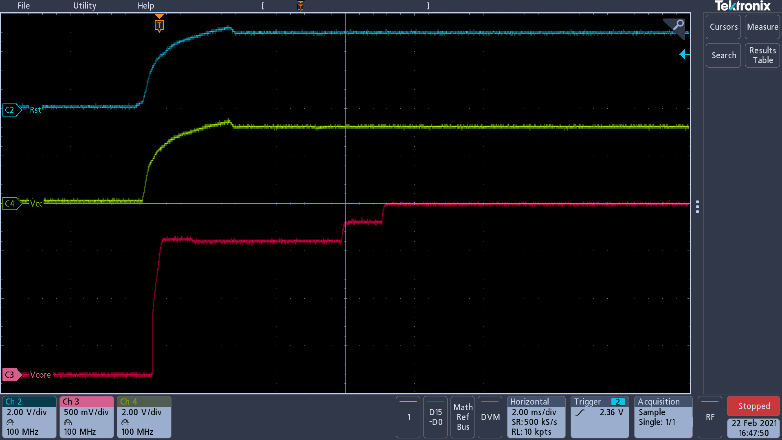Click the trigger marker in the record overview bar

tap(301, 6)
